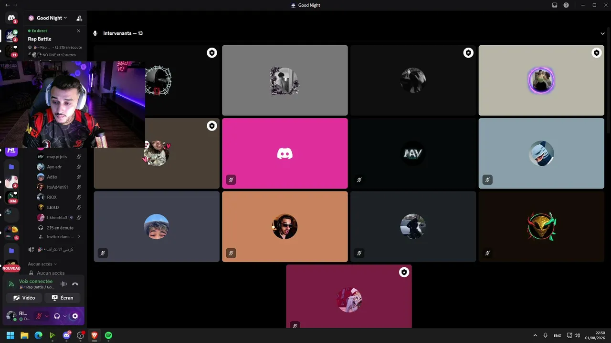Click the moderator badge on the maroon tile
The image size is (611, 343).
pos(404,272)
